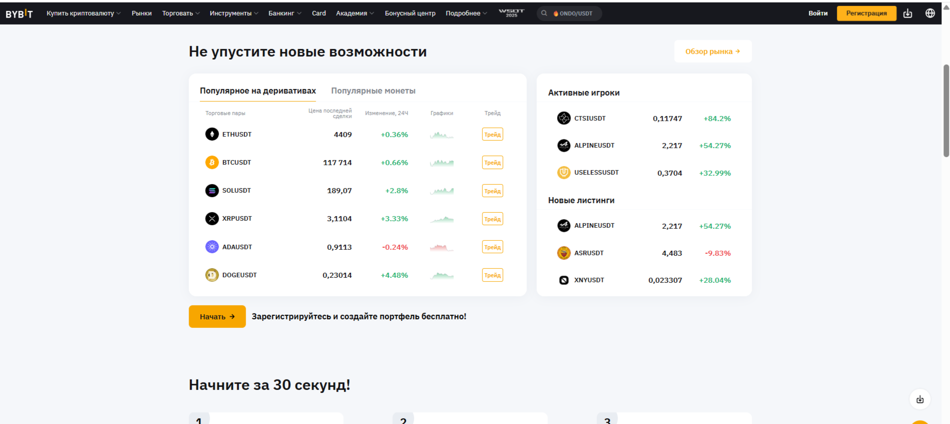Viewport: 950px width, 424px height.
Task: Expand the Банкинг dropdown
Action: point(285,14)
